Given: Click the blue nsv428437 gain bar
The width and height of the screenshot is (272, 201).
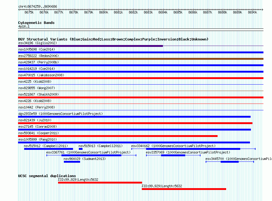Looking at the screenshot, I should point(141,65).
